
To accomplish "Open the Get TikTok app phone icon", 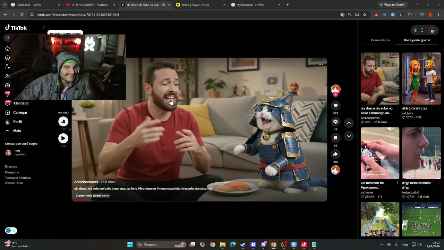I will [422, 30].
